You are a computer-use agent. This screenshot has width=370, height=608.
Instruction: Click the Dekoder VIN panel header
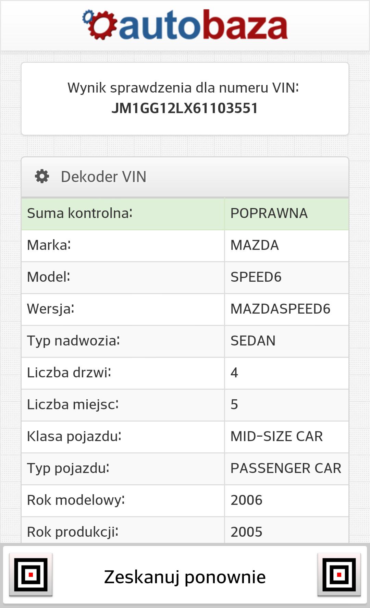(185, 177)
